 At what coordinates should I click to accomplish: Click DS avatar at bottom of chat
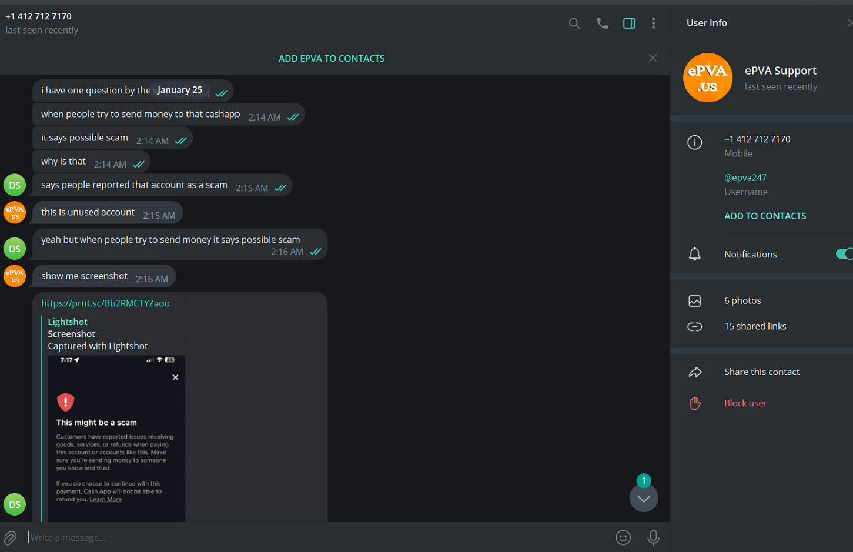(15, 504)
